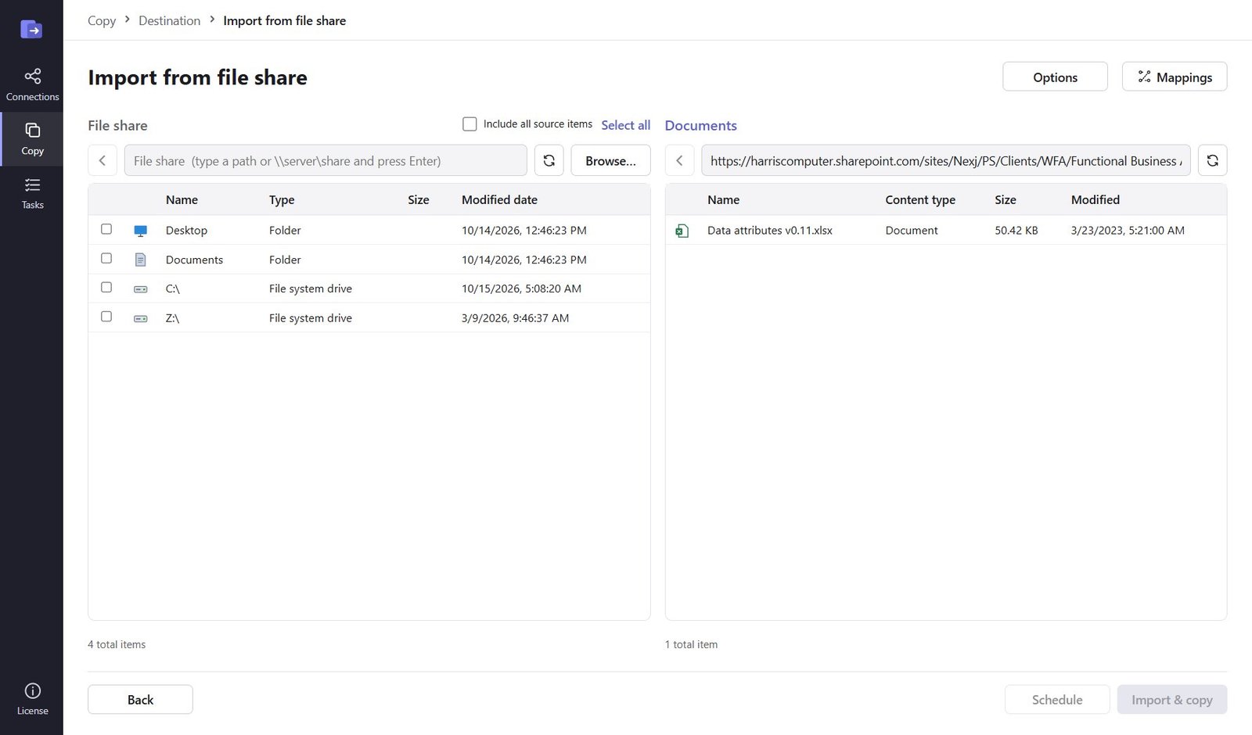The height and width of the screenshot is (735, 1252).
Task: Click the Desktop folder monitor icon
Action: click(x=141, y=231)
